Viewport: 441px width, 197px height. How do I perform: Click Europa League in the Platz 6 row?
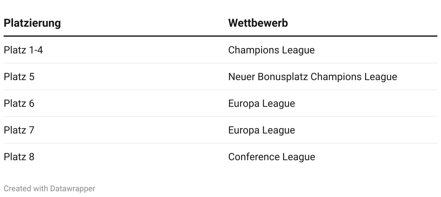point(261,104)
